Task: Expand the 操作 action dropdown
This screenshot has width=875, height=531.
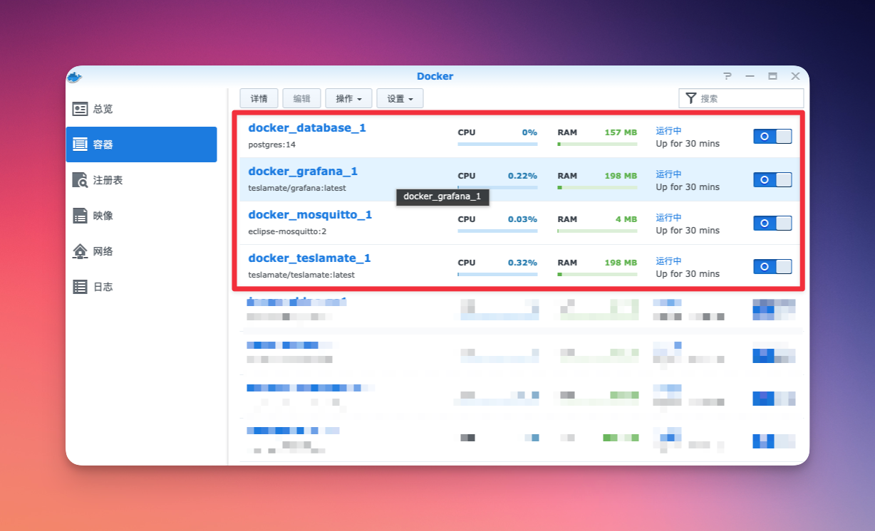Action: click(x=348, y=98)
